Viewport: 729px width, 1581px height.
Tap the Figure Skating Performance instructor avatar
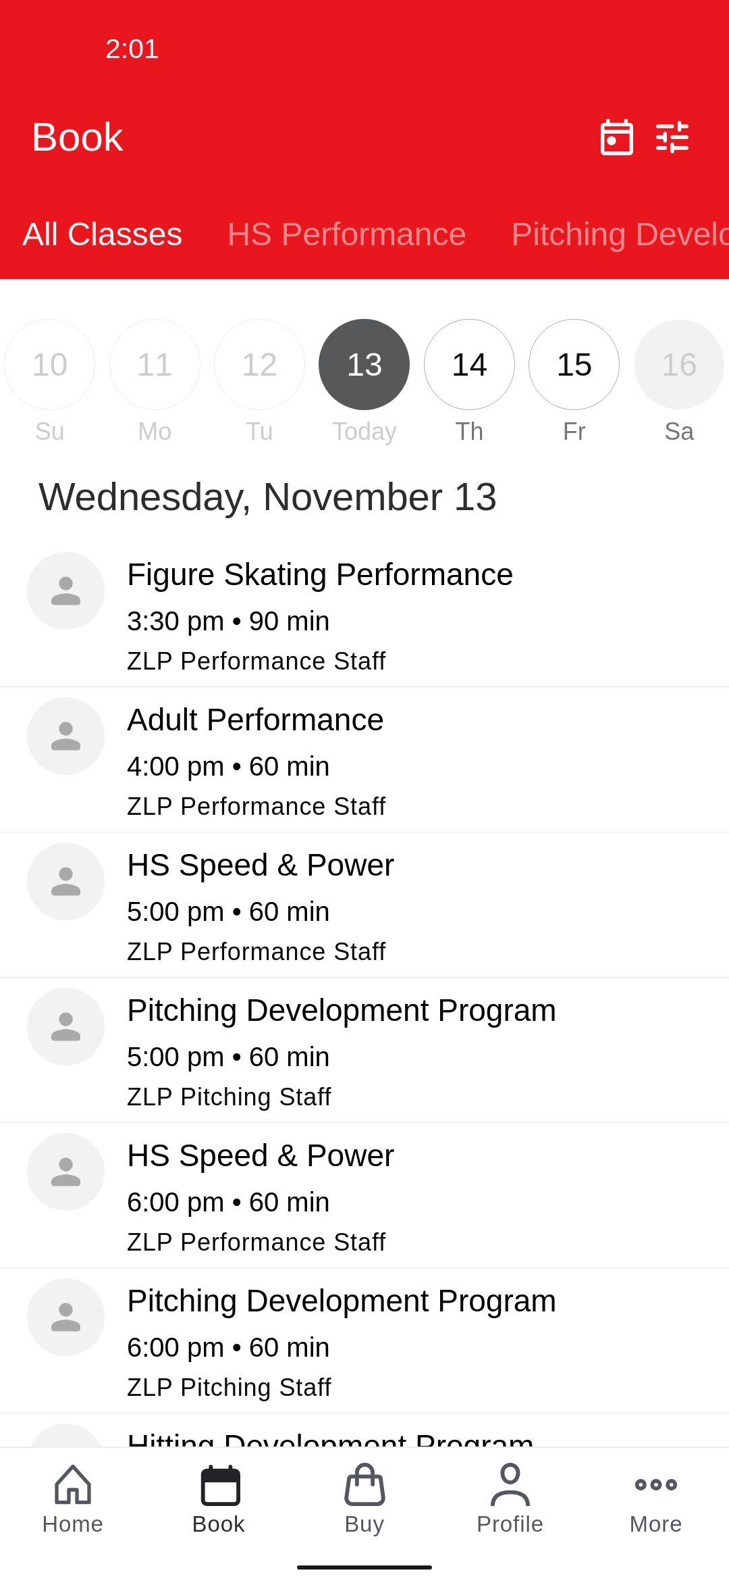coord(65,591)
